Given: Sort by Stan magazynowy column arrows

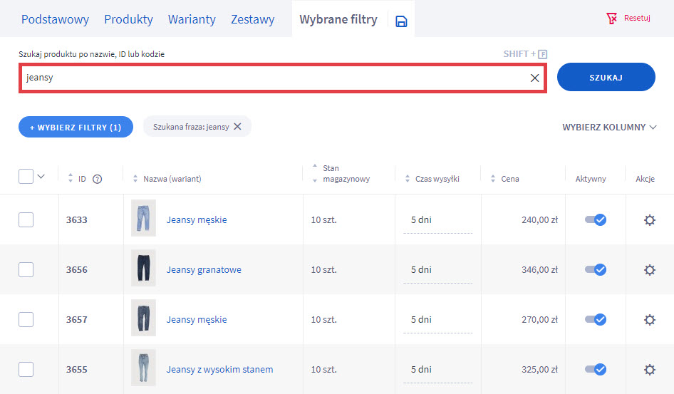Looking at the screenshot, I should pyautogui.click(x=315, y=173).
